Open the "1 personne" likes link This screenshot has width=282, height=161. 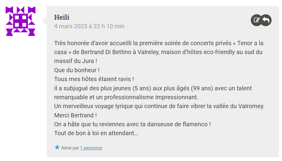91,148
